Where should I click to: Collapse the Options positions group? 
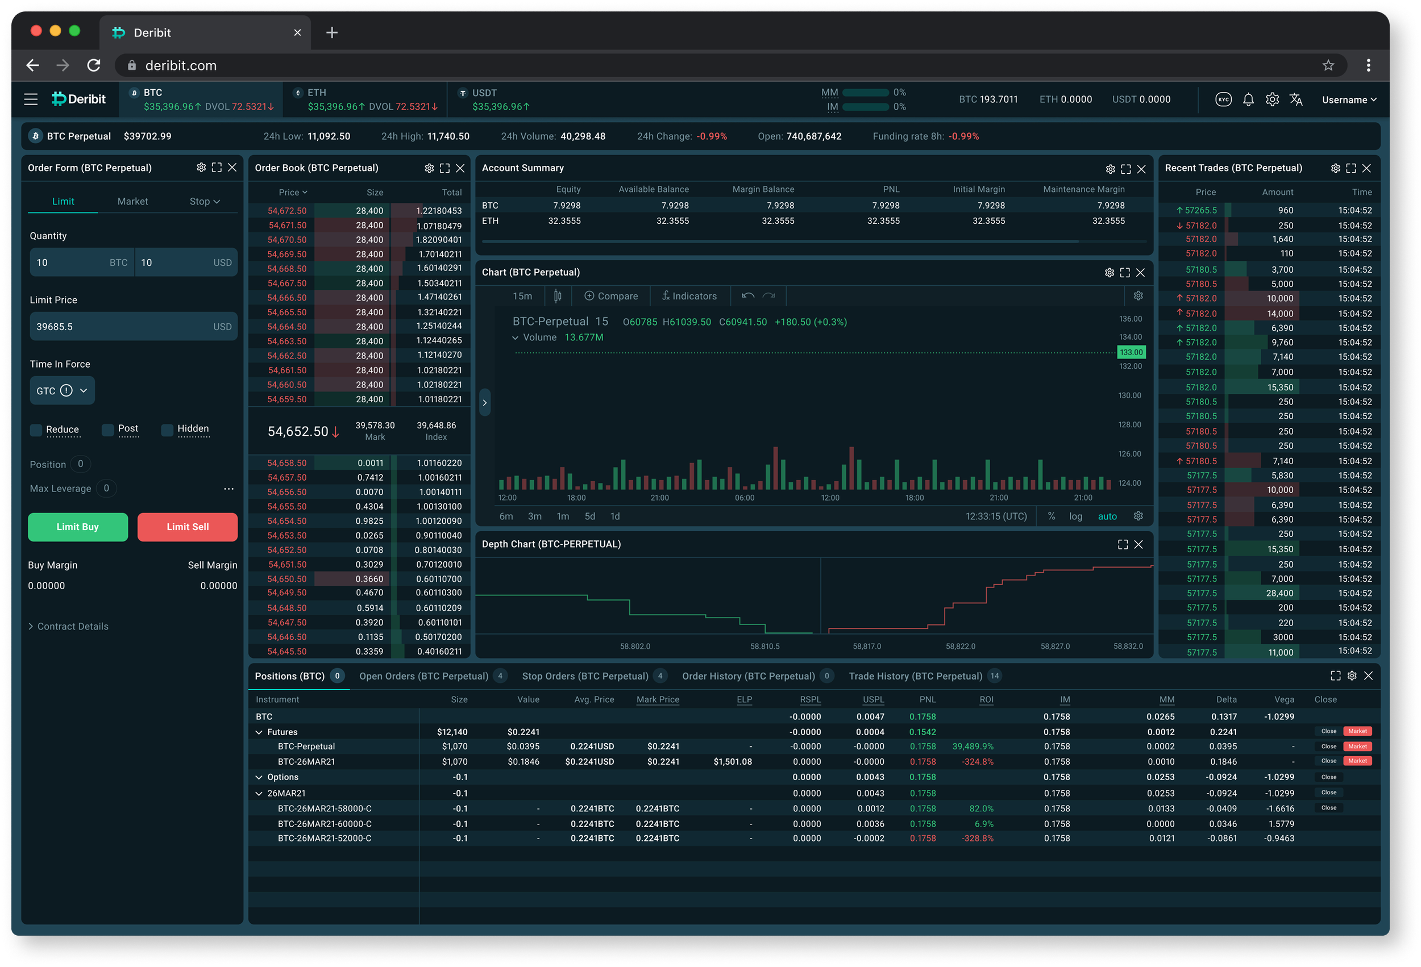click(x=259, y=777)
